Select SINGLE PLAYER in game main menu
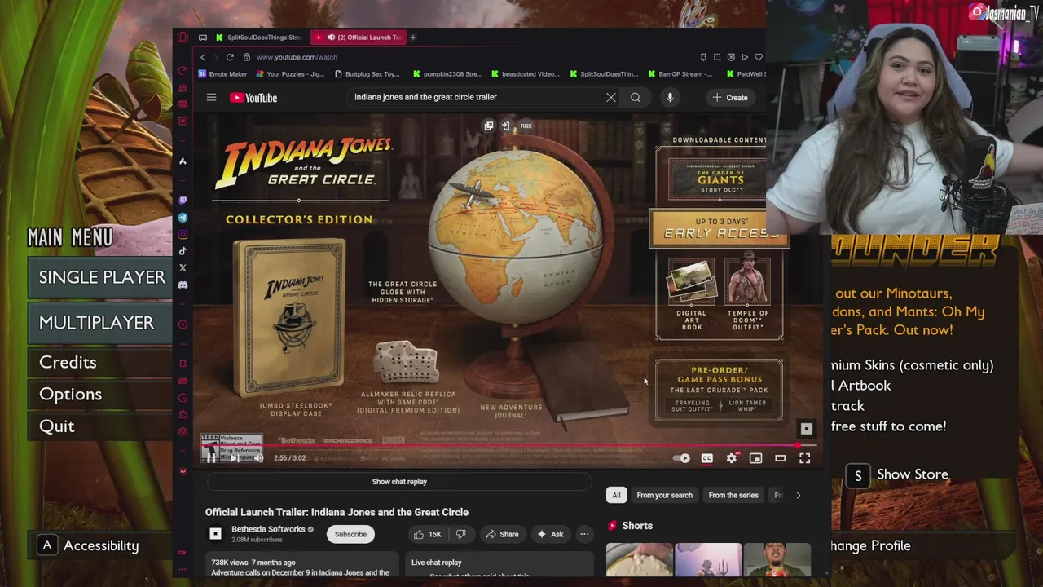 coord(101,277)
